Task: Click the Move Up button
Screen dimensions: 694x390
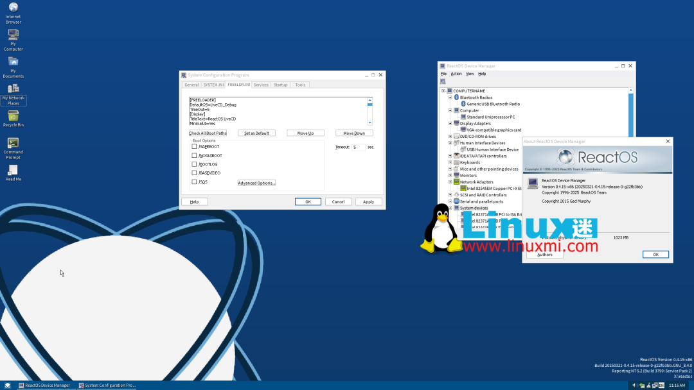Action: point(305,133)
